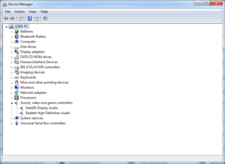Select Intel(R) Display Audio device
Viewport: 225px width, 164px height.
[42, 108]
